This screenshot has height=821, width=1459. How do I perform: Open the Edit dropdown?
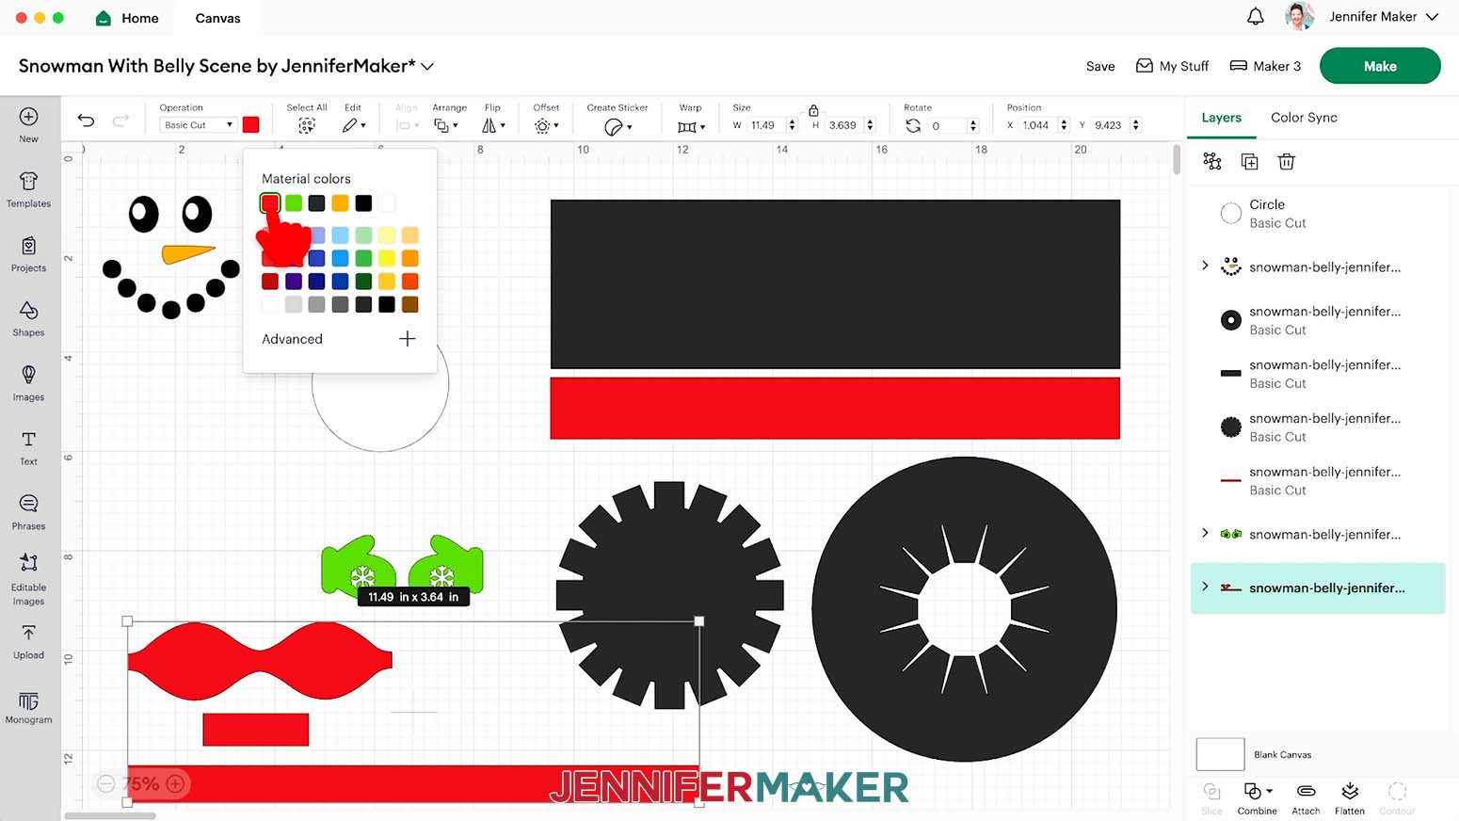(x=354, y=125)
